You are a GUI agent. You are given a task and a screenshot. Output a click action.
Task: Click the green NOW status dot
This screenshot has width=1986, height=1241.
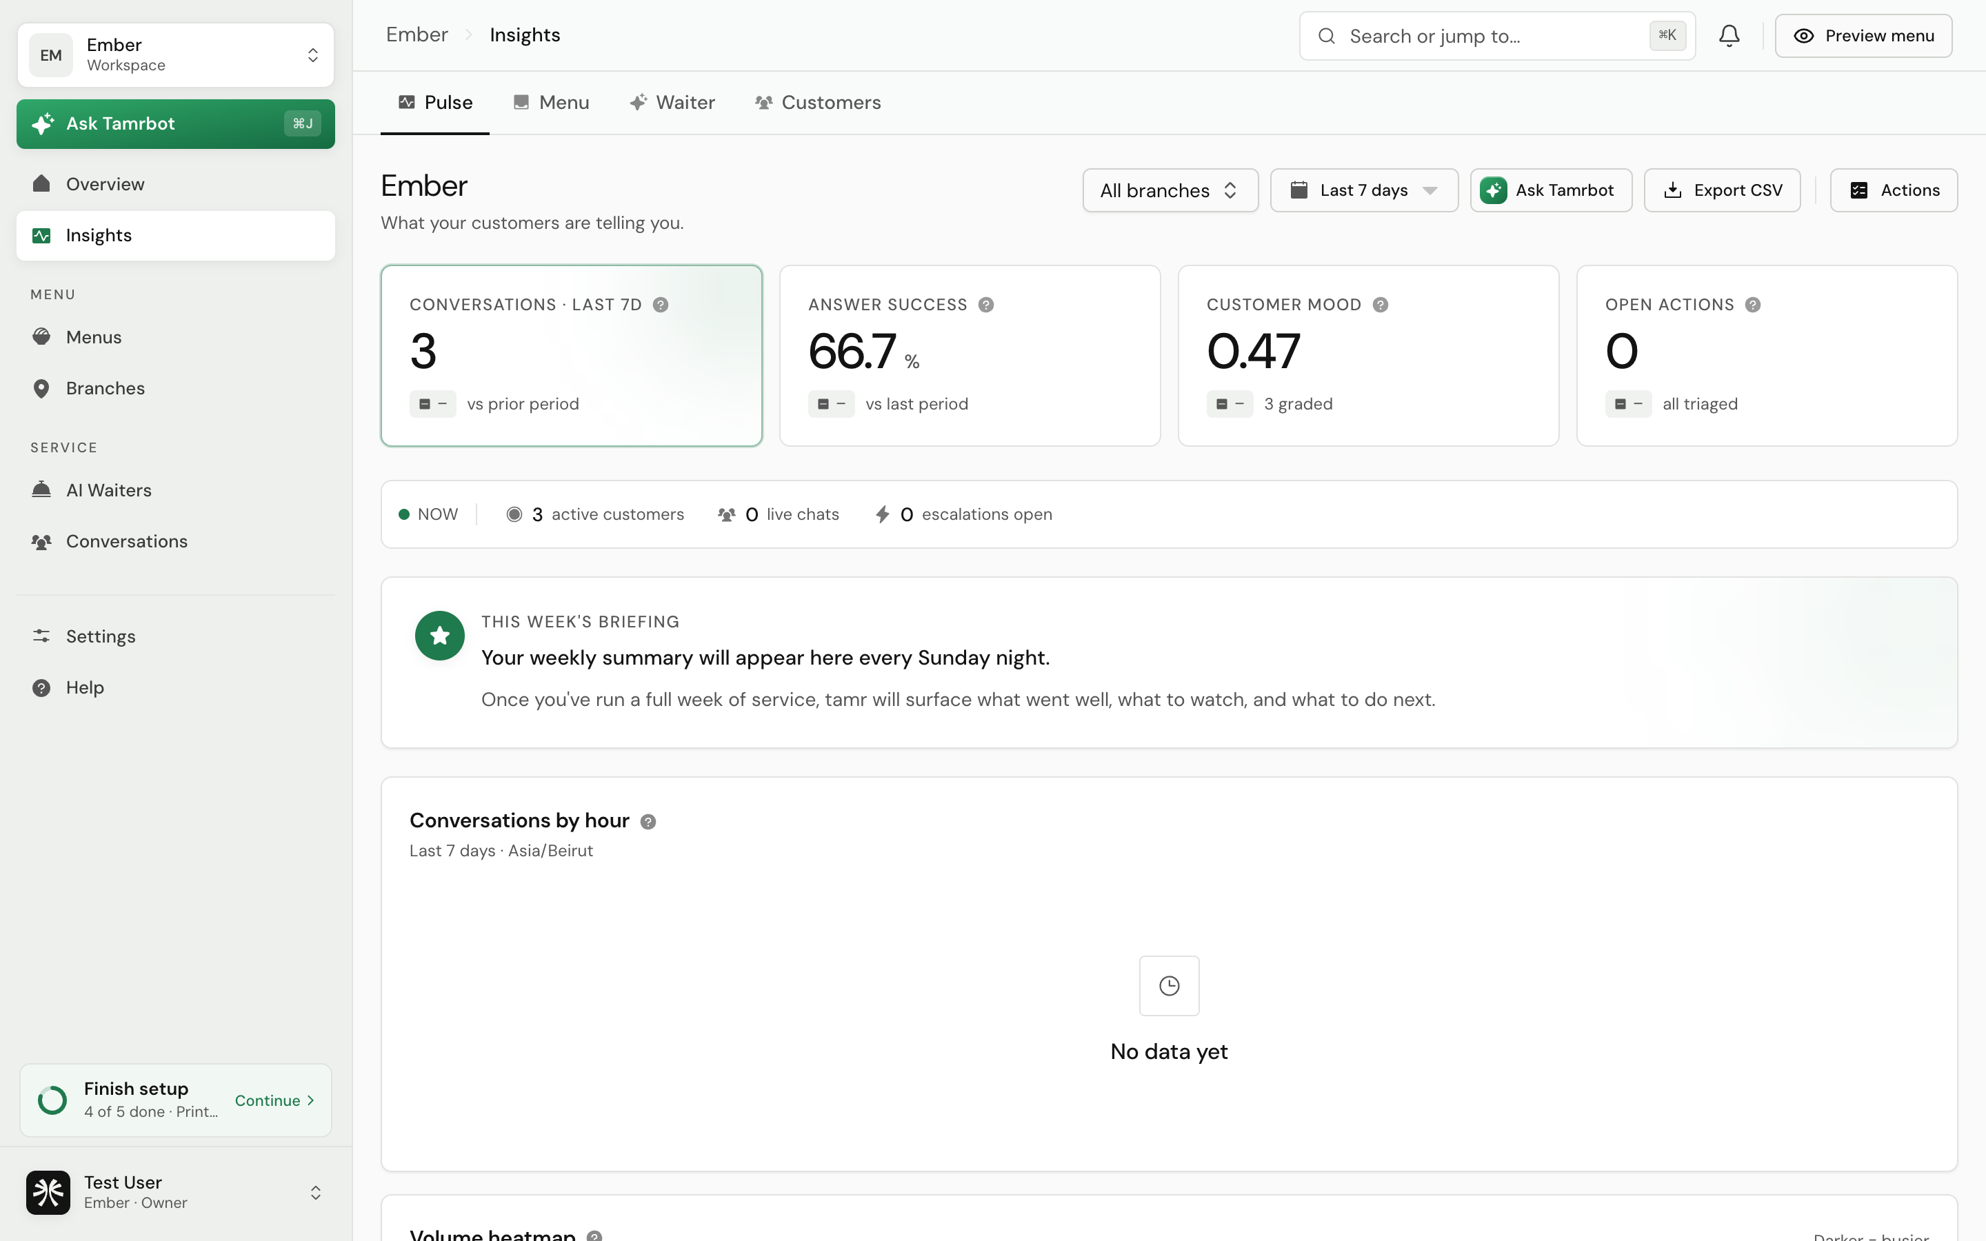click(404, 514)
